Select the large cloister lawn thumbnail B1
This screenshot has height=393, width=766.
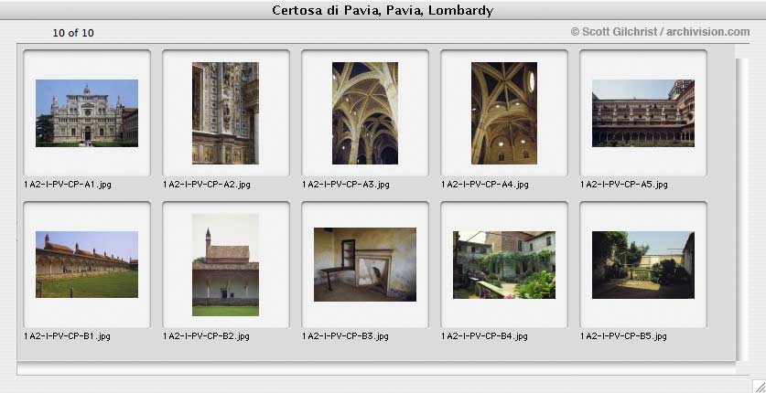(x=87, y=265)
